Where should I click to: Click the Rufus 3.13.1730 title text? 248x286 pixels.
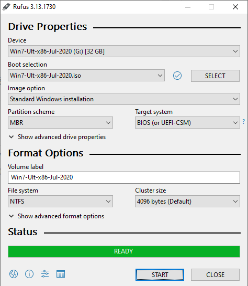tap(35, 7)
